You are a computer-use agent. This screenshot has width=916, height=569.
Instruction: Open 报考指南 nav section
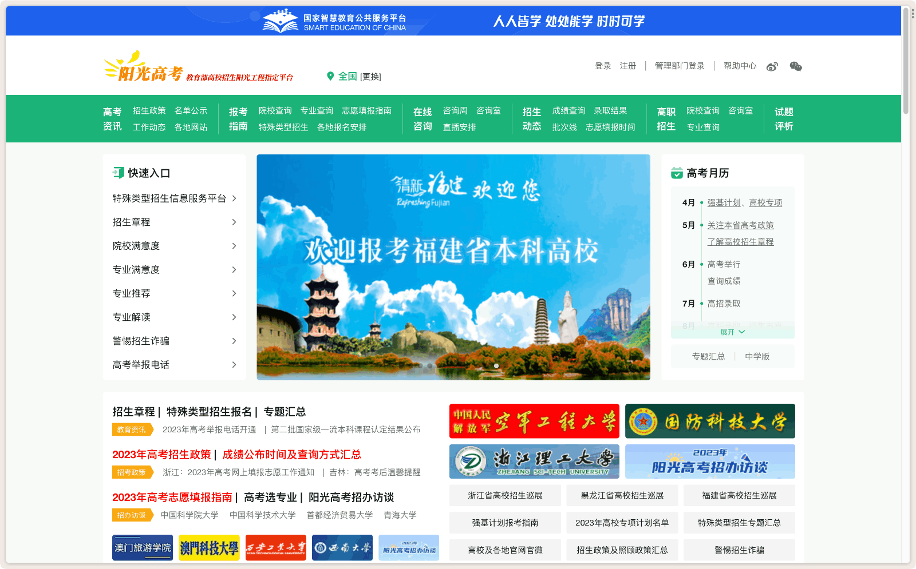coord(238,119)
